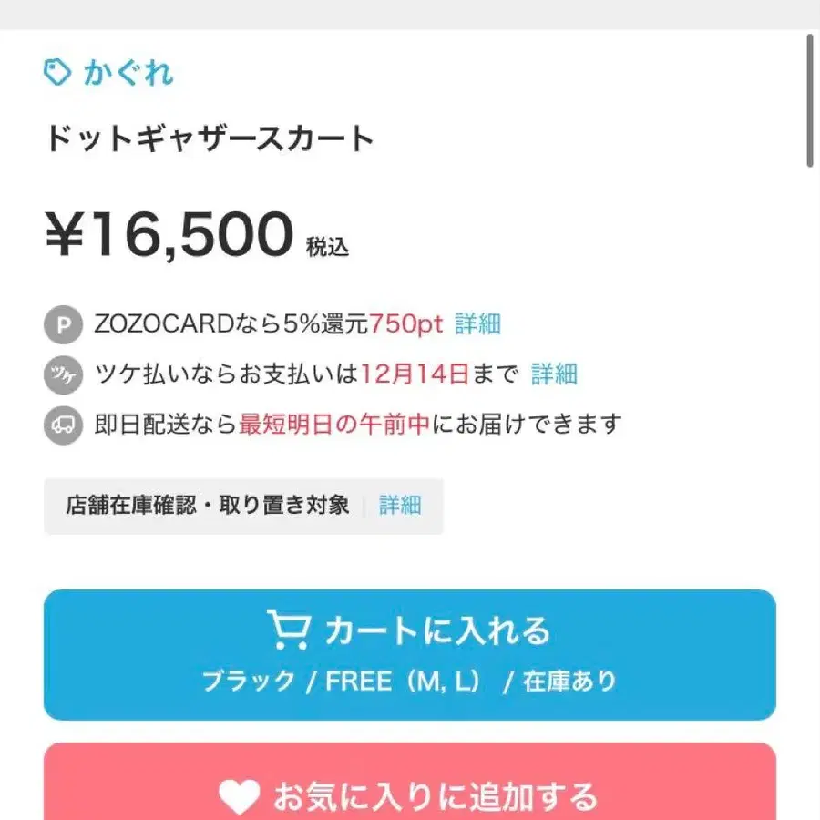Click the red 12月14日 payment date
The height and width of the screenshot is (820, 820).
pos(415,374)
